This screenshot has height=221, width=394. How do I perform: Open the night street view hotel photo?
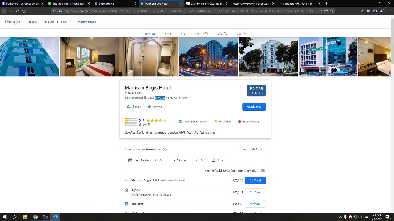208,57
